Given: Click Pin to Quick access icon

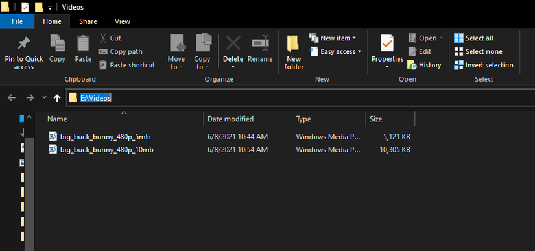Looking at the screenshot, I should pos(23,43).
